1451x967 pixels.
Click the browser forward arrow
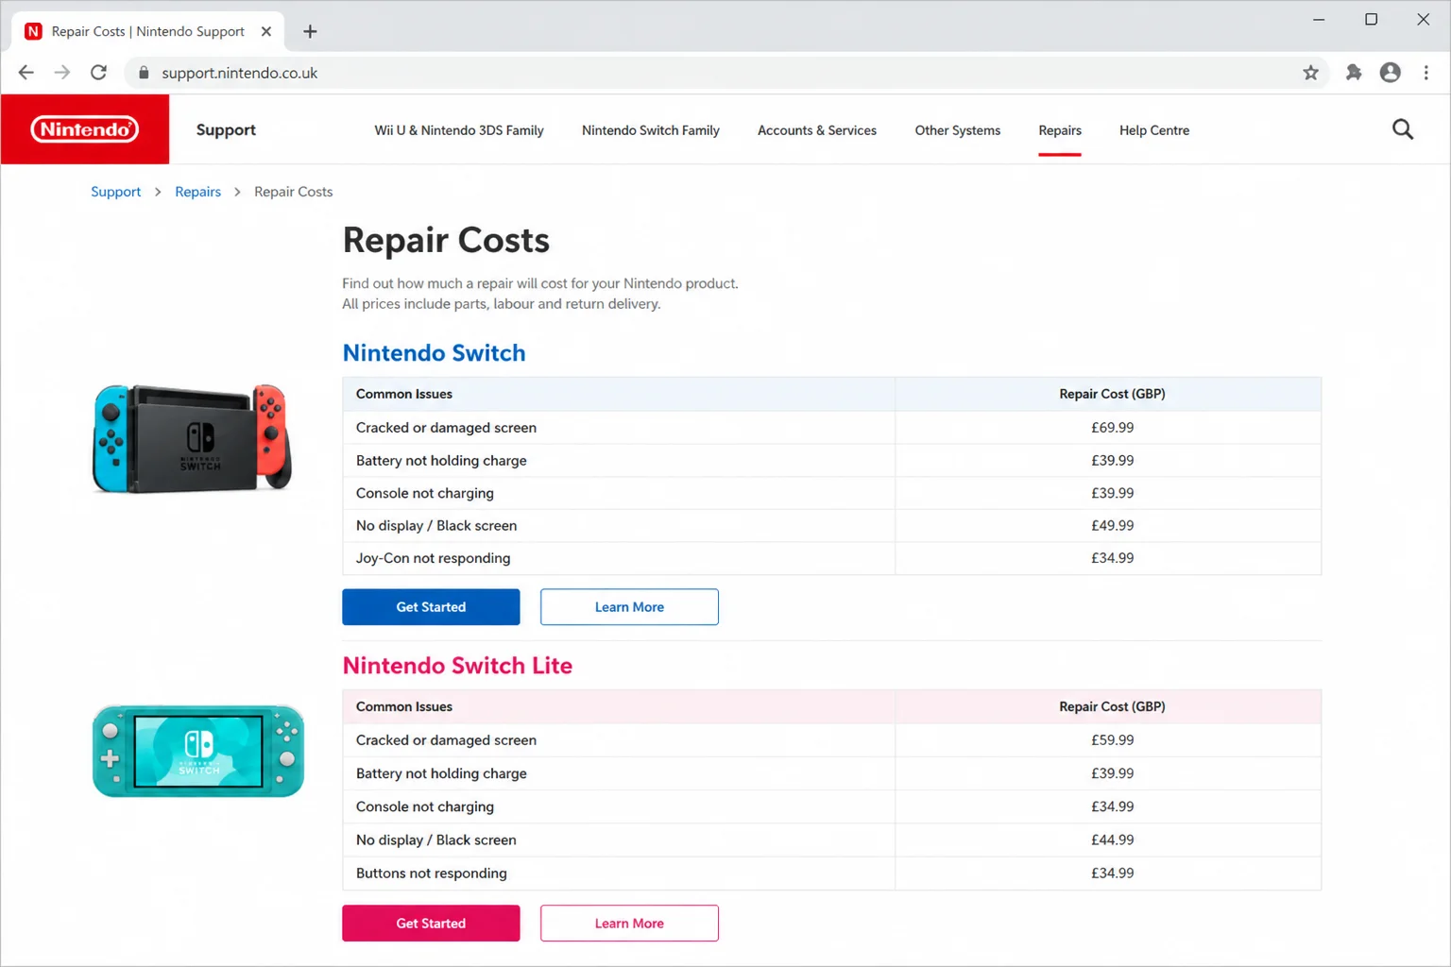[x=62, y=73]
